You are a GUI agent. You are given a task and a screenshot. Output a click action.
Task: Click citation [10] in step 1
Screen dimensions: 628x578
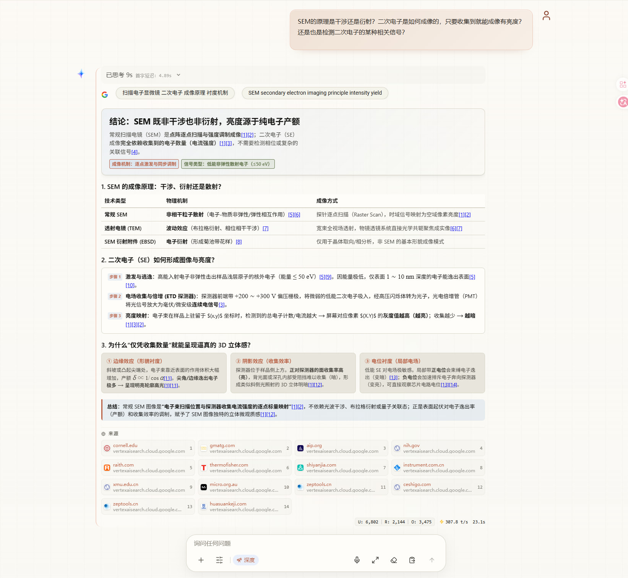coord(130,285)
